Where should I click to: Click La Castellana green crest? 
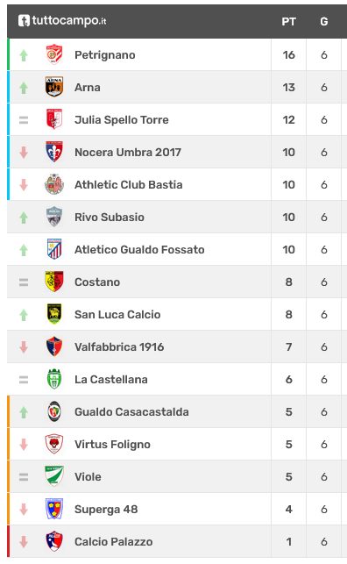point(54,379)
